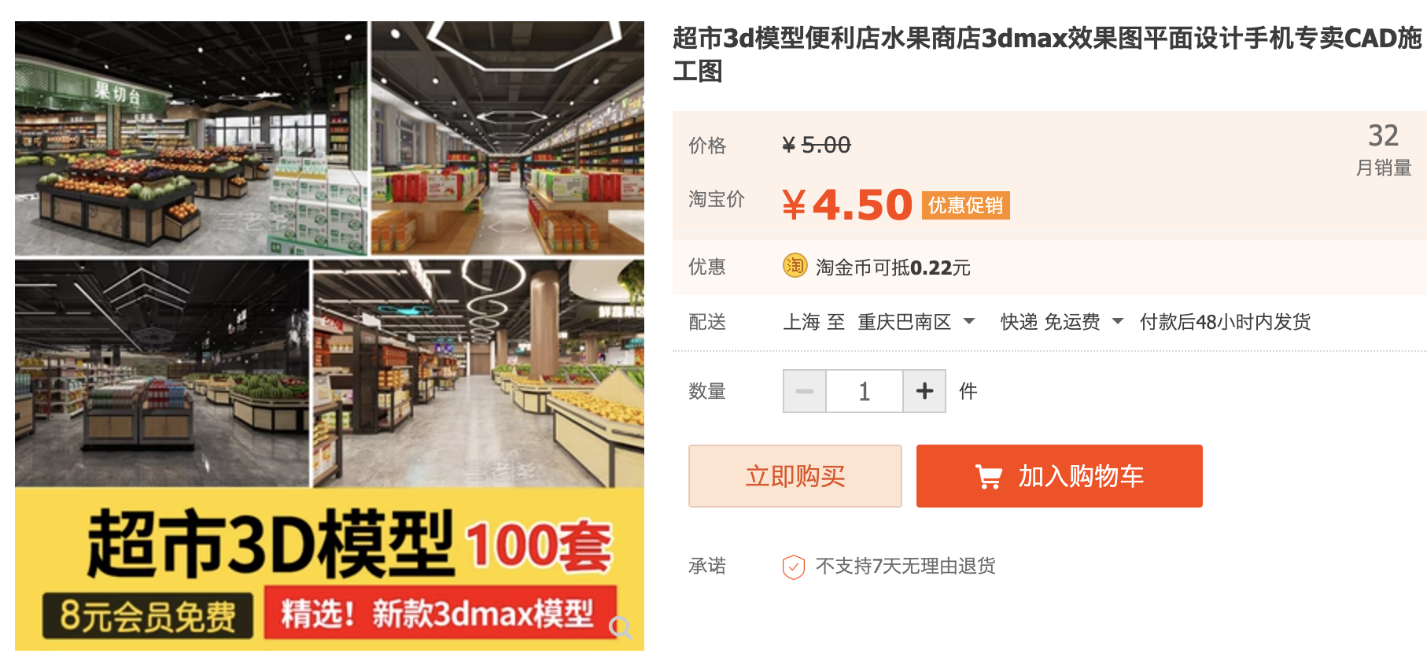Click the 淘金币可抵0.22元 discount text

click(x=893, y=268)
